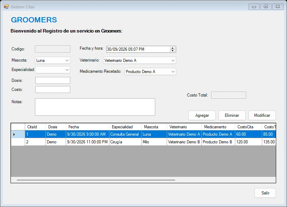Click the Luna cell in the grid
287x207 pixels.
(x=154, y=134)
